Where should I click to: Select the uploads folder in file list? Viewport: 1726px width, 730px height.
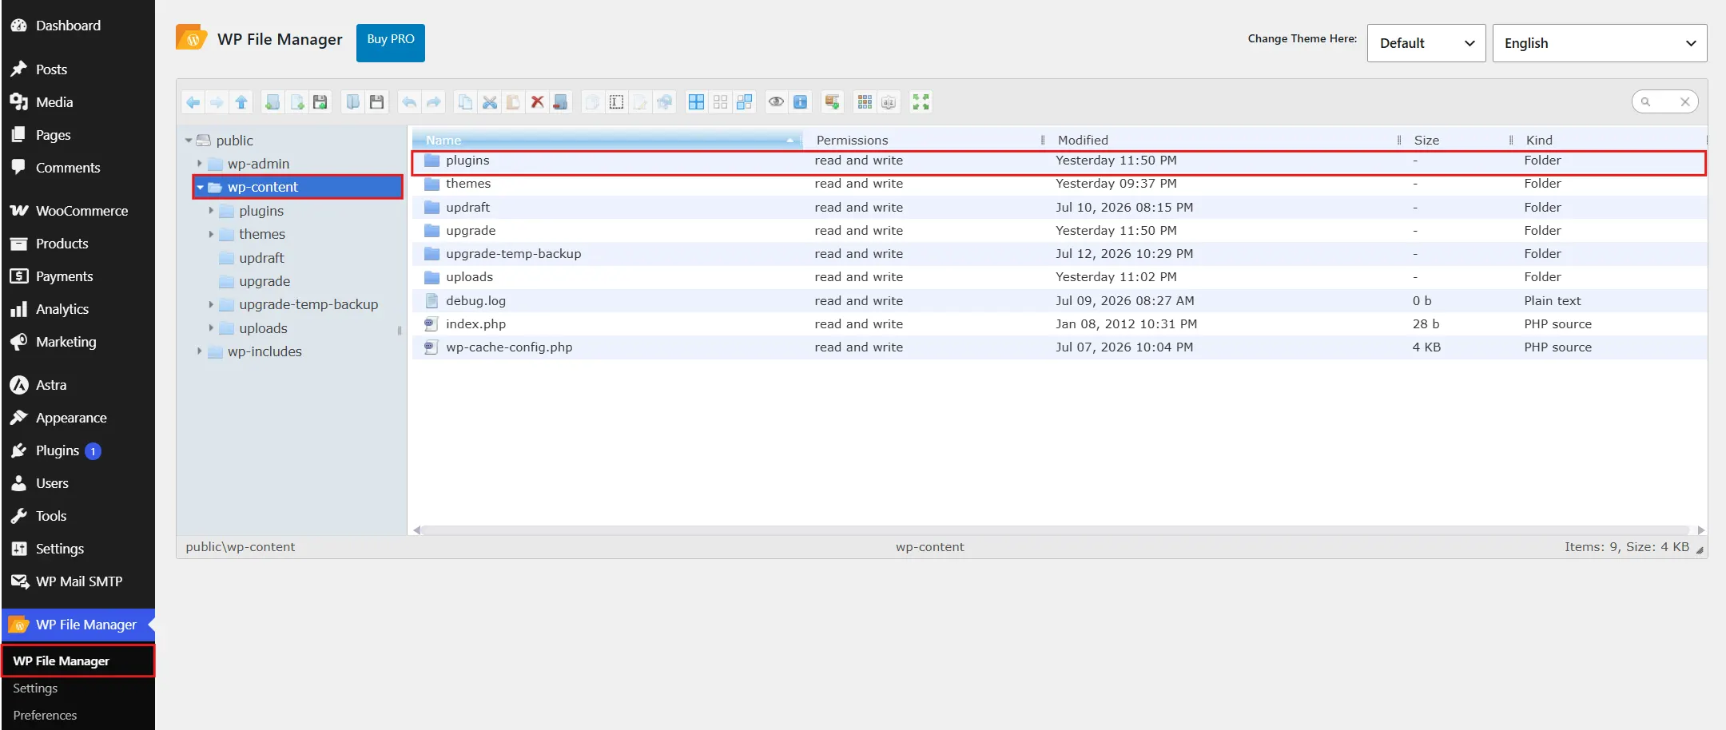[x=1060, y=277]
